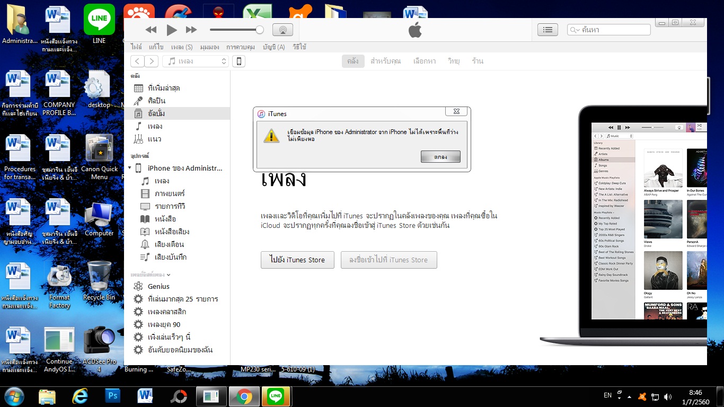Open the Recycle Bin desktop icon
The width and height of the screenshot is (724, 407).
99,282
